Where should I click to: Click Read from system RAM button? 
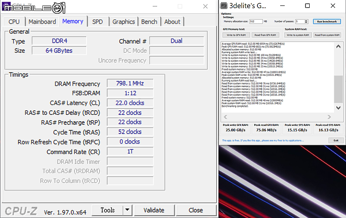pos(327,35)
